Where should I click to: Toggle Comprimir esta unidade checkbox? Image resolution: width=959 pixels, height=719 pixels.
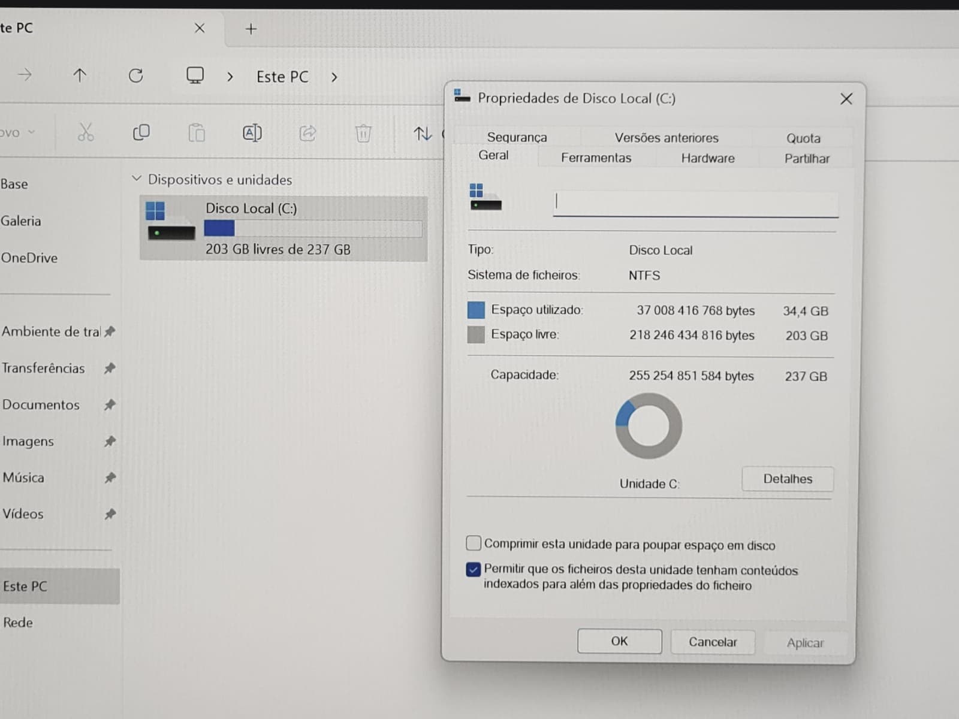(474, 543)
